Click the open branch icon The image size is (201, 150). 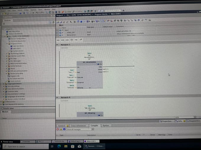click(x=76, y=40)
